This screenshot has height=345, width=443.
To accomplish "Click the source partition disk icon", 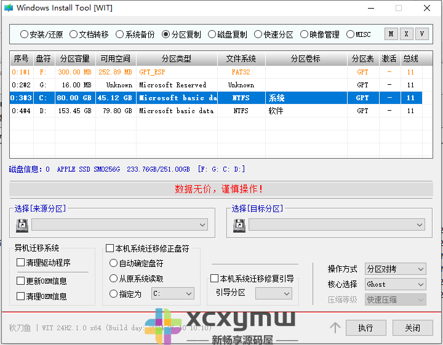I will (22, 225).
